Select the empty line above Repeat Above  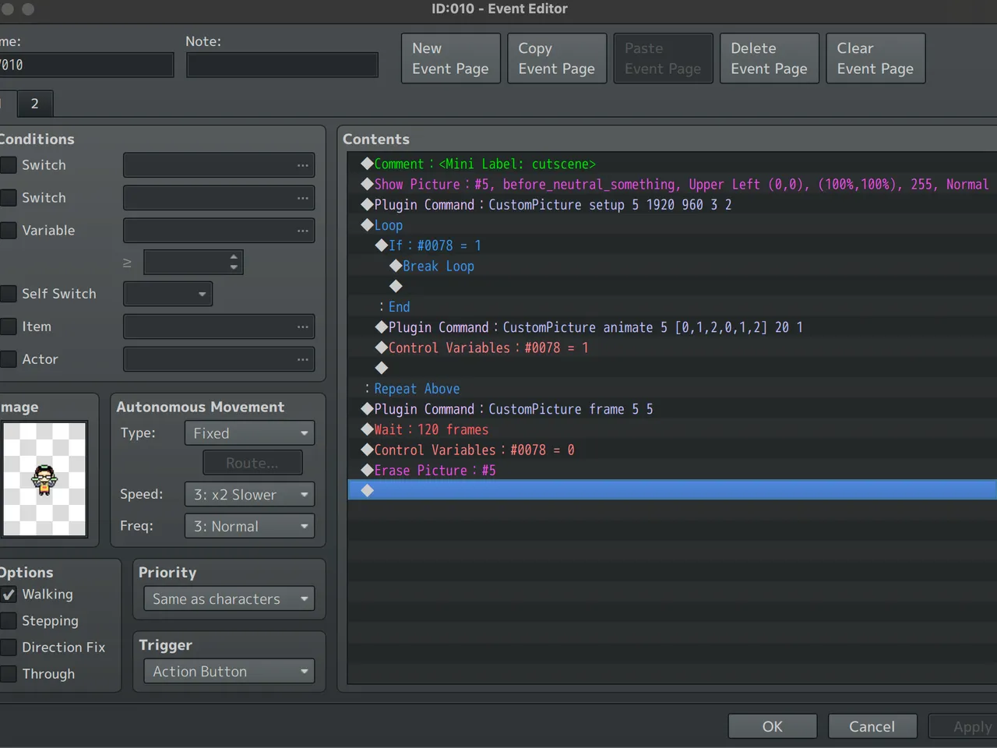[x=672, y=368]
